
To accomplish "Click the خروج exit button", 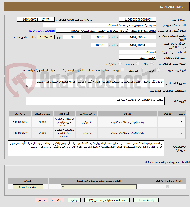I will 42,200.
